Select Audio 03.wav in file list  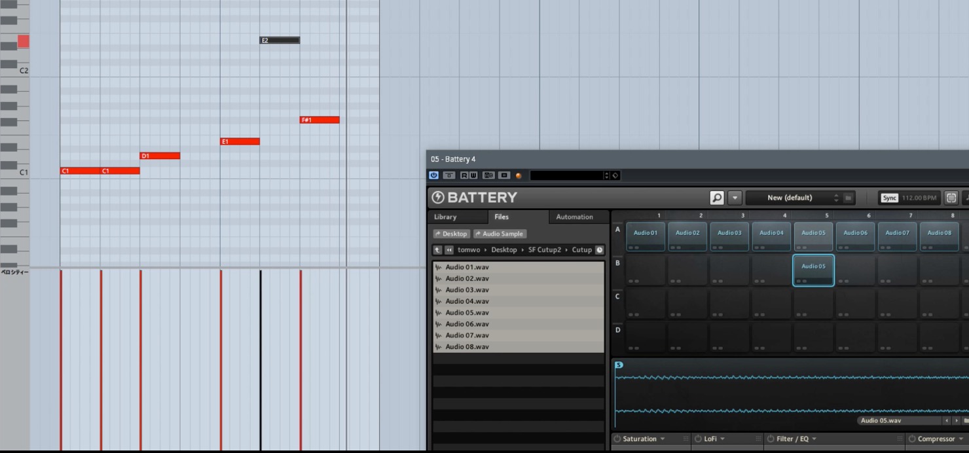519,290
